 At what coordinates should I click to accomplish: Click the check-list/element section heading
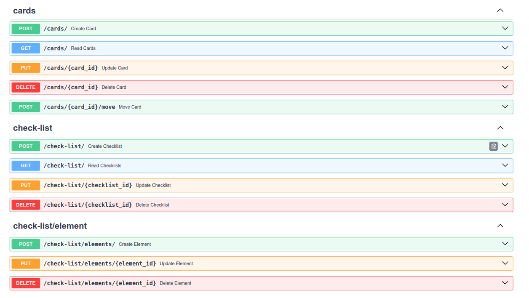click(50, 226)
